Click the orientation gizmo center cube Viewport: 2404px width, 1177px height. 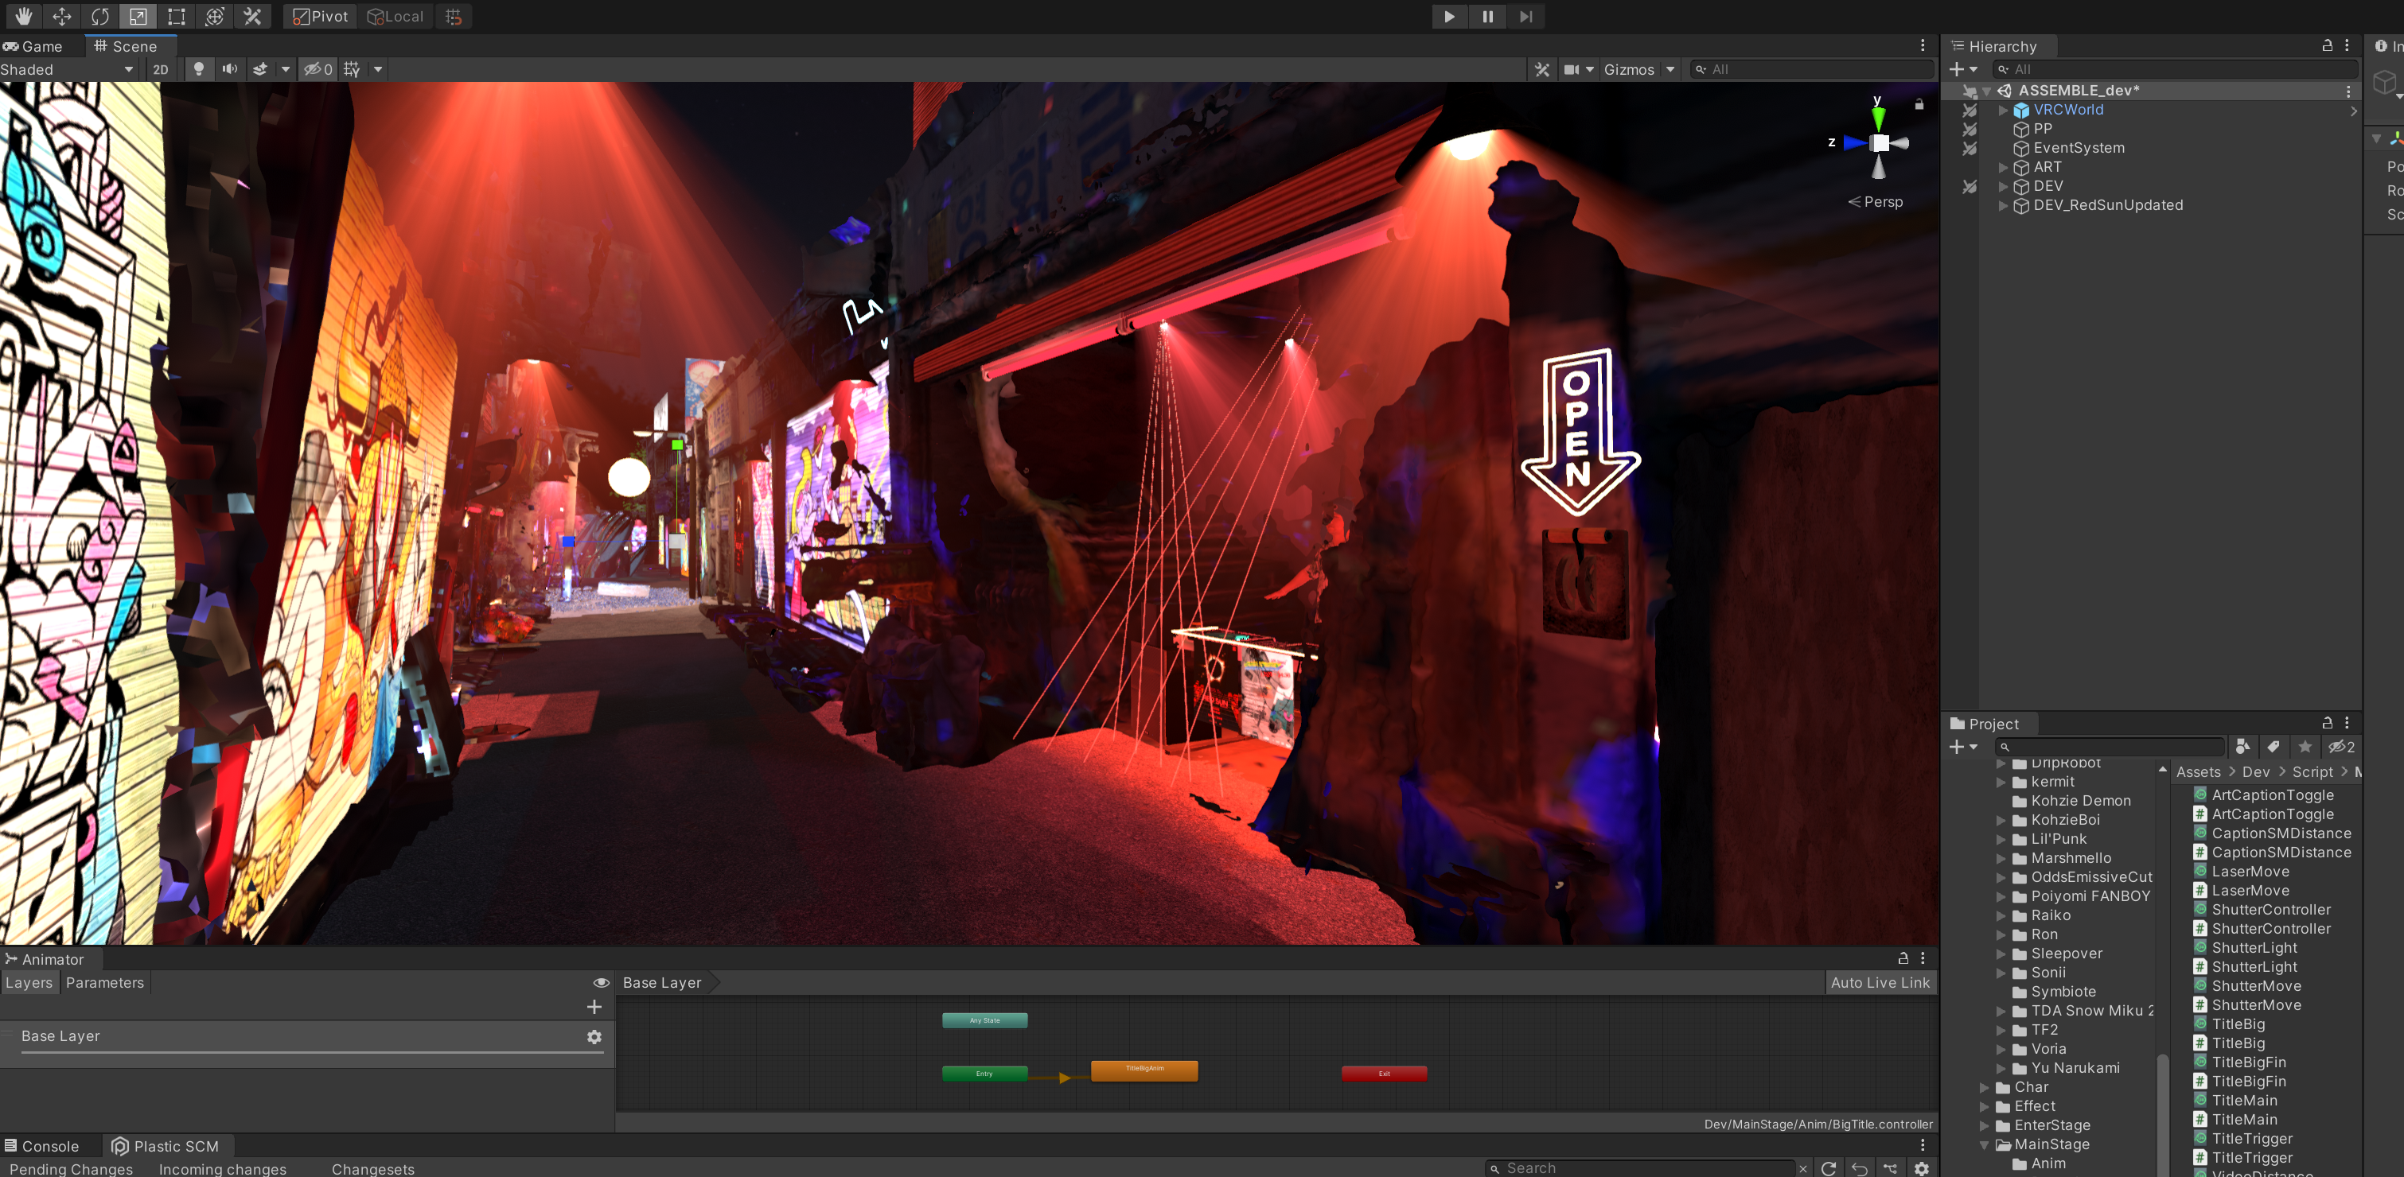1880,142
